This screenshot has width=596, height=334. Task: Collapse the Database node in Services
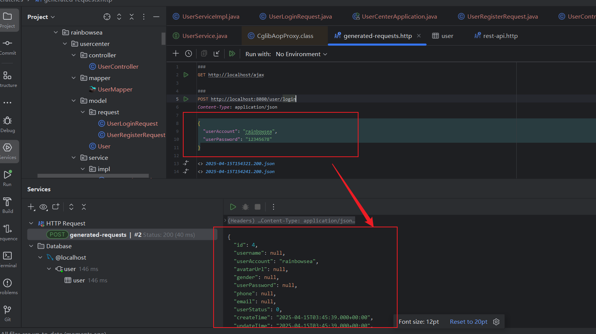point(31,246)
